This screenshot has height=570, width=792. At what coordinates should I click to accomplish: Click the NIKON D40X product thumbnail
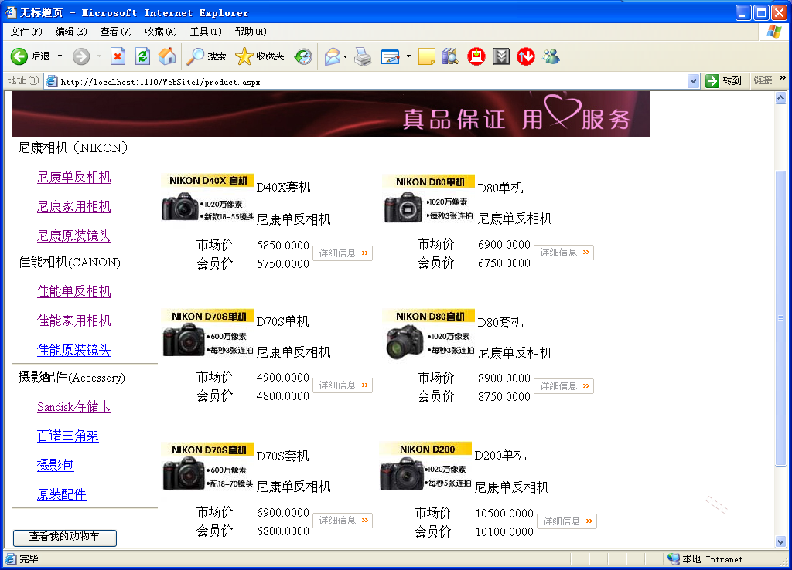(207, 198)
